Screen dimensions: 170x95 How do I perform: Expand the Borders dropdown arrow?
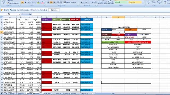pos(35,2)
